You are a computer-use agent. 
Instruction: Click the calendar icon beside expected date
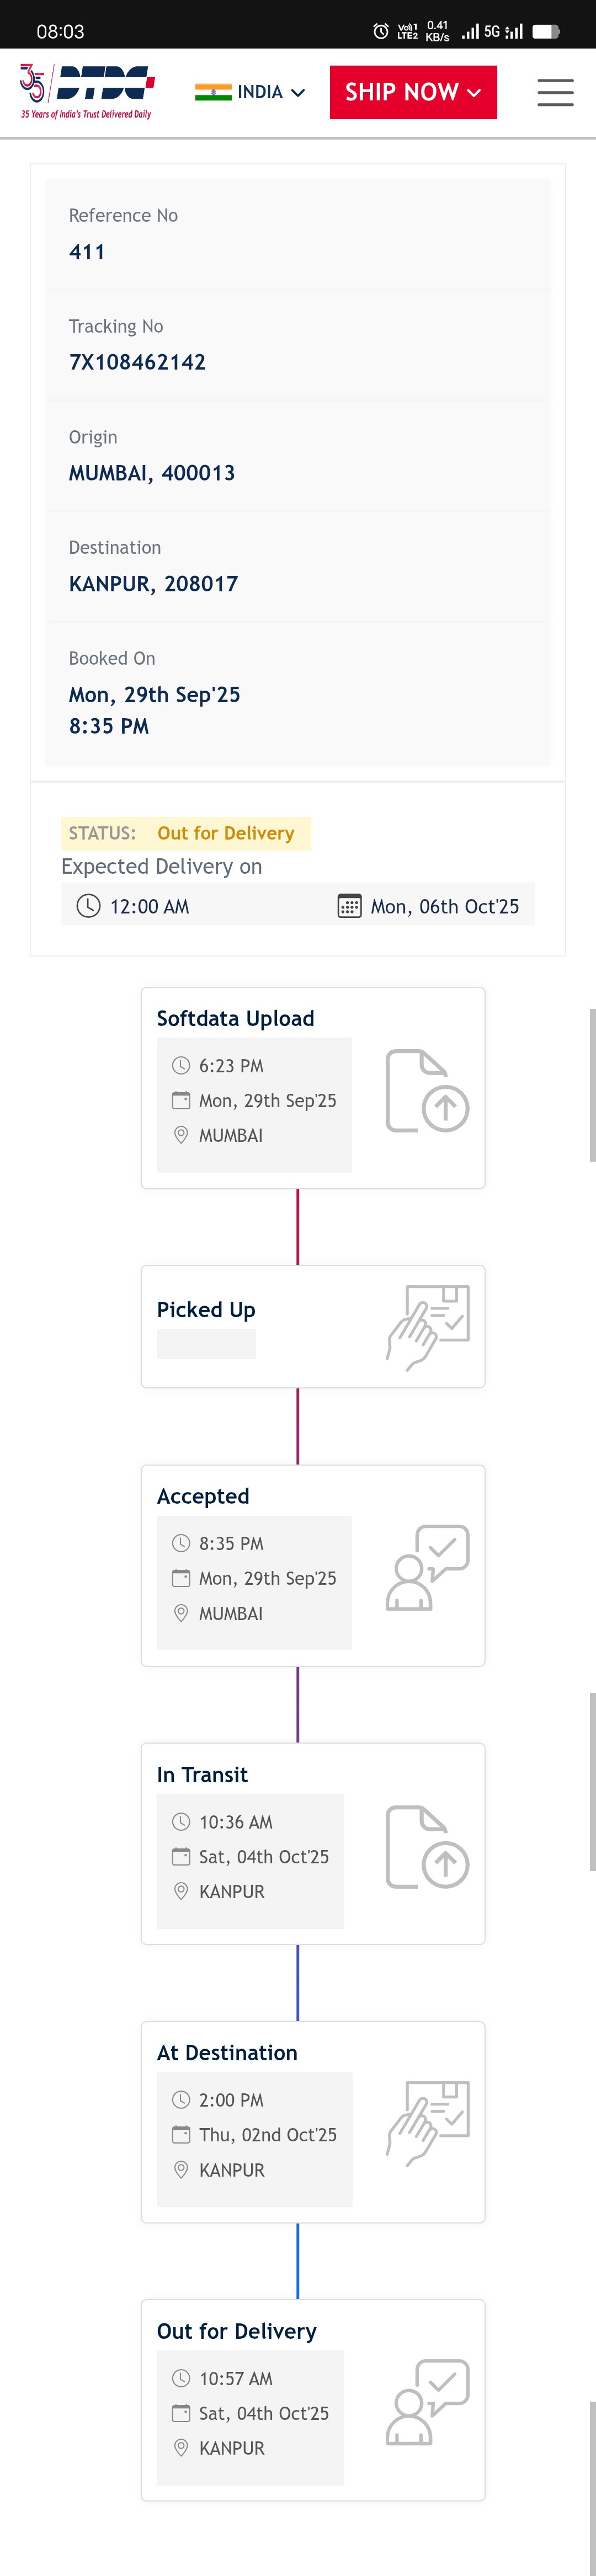[349, 906]
